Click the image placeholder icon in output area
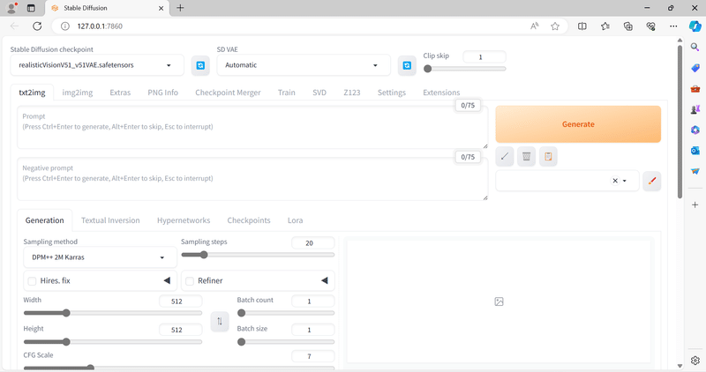Screen dimensions: 706x372 (499, 301)
